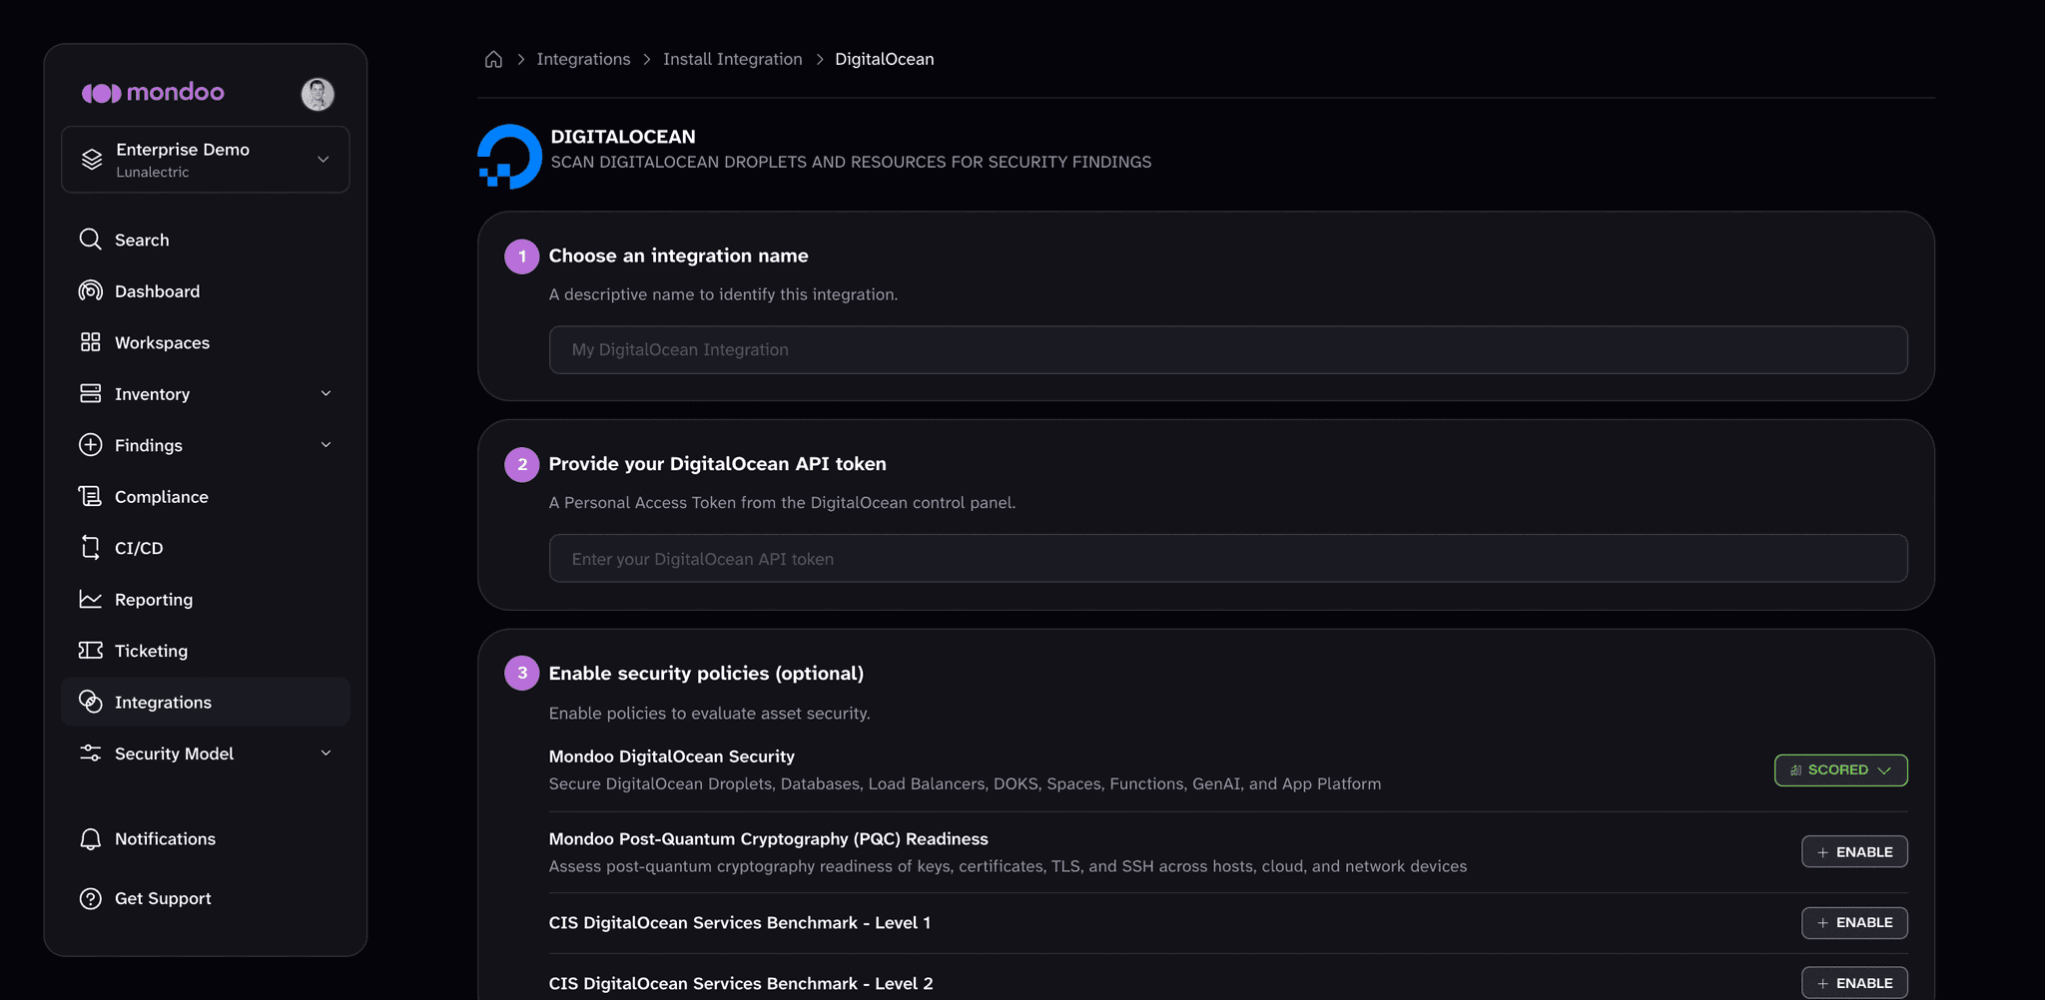Click the Inventory icon in the sidebar
Viewport: 2045px width, 1000px height.
pyautogui.click(x=90, y=393)
